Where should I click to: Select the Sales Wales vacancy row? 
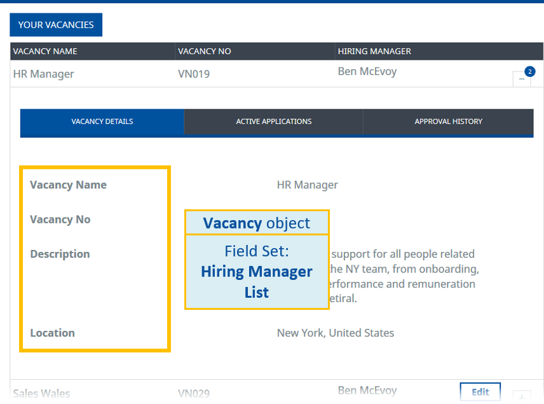point(41,394)
